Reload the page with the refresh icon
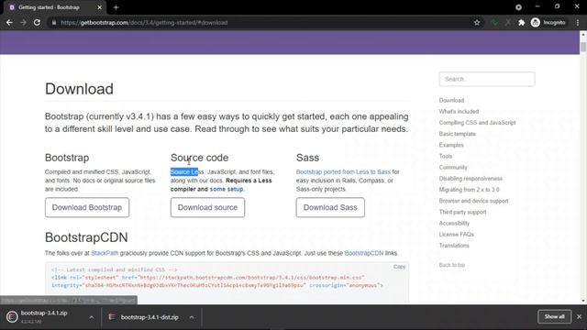 [37, 22]
